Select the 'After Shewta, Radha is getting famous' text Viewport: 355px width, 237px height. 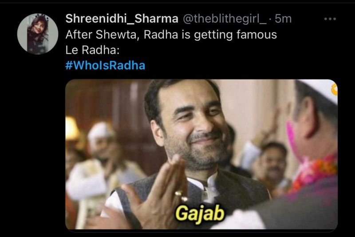(171, 35)
